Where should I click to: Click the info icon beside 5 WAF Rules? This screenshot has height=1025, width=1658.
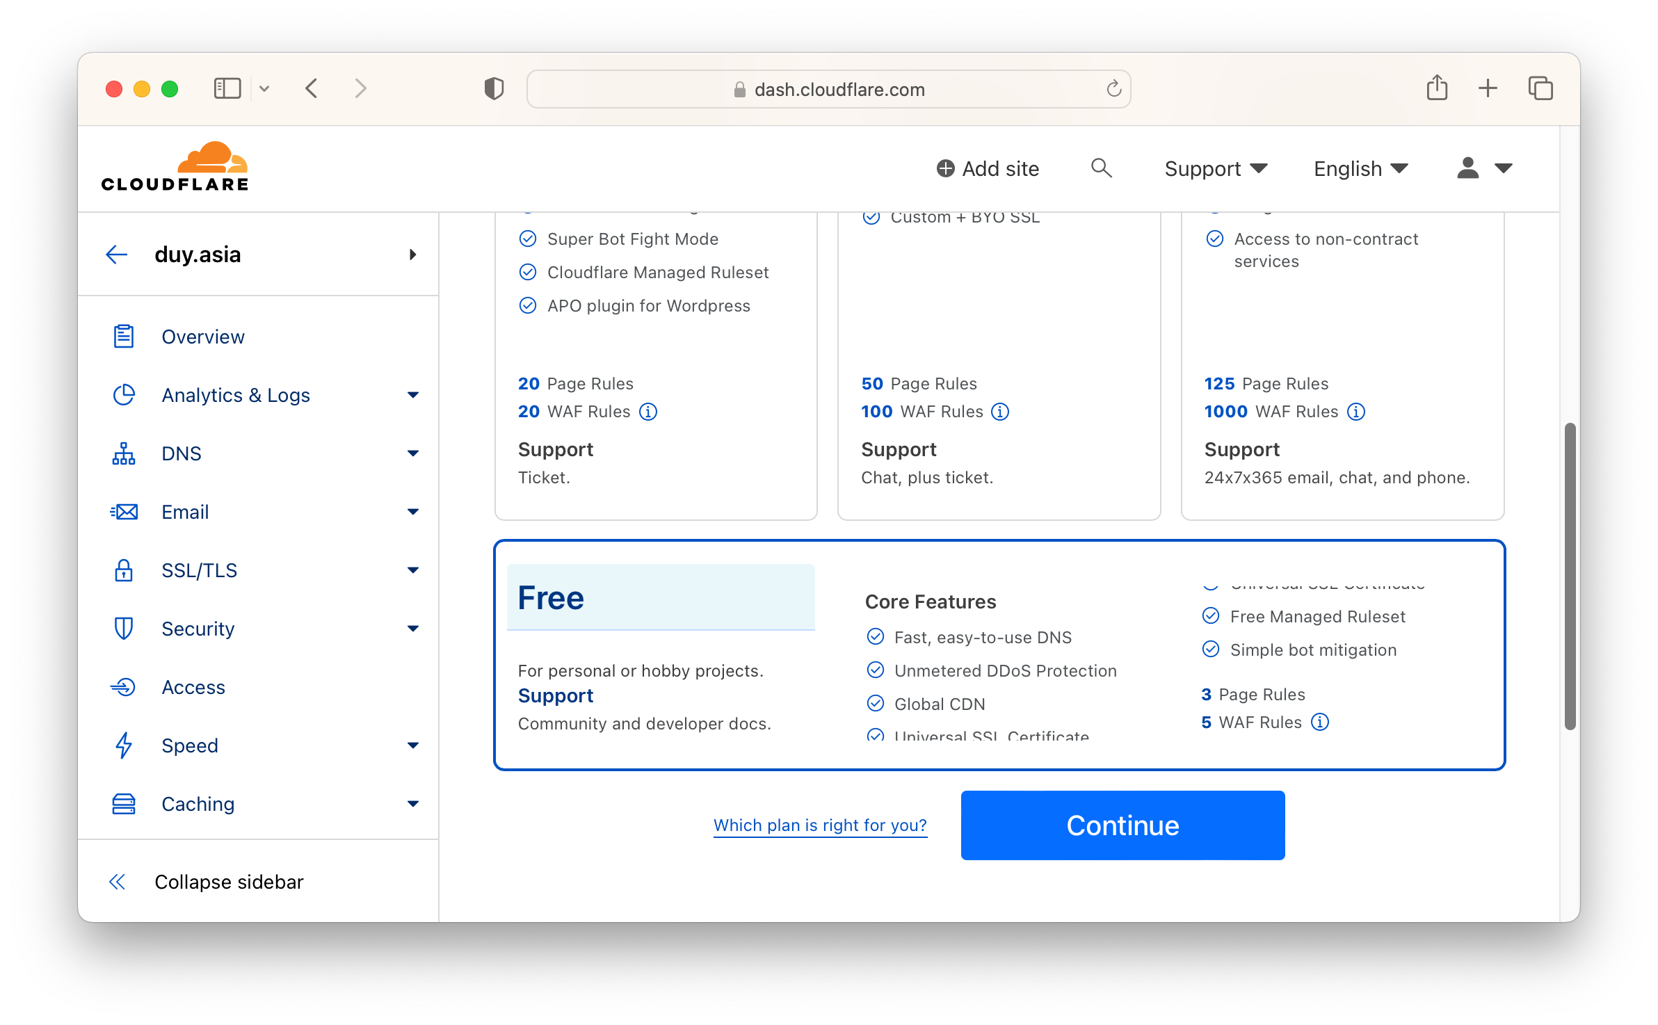point(1319,722)
